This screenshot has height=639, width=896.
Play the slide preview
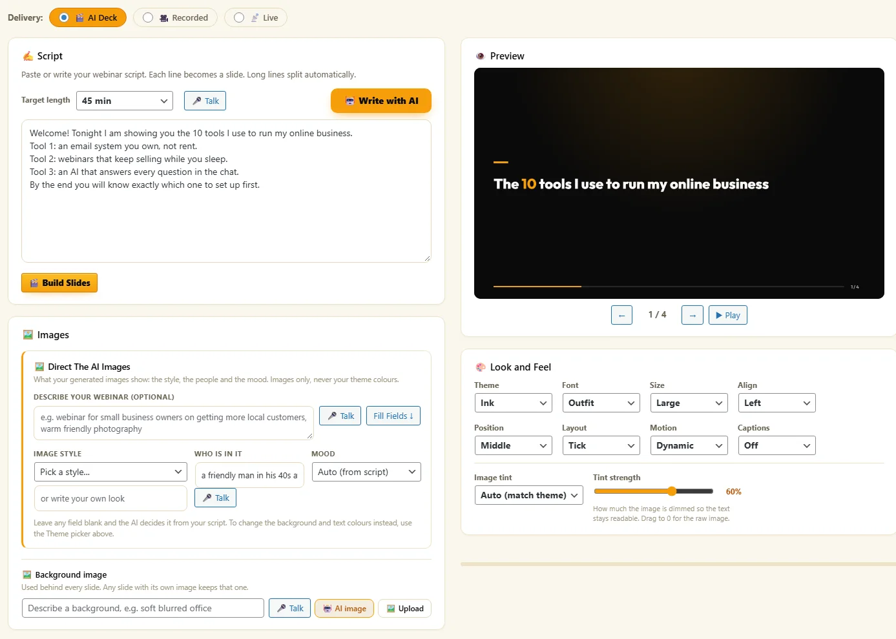(x=728, y=315)
